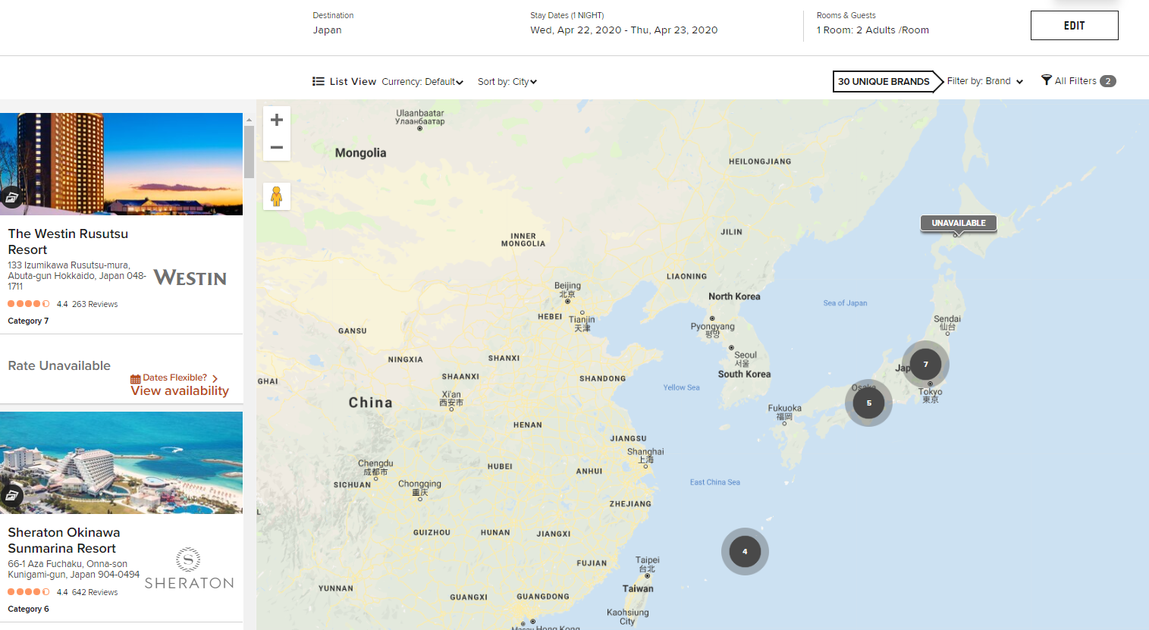Viewport: 1149px width, 630px height.
Task: Expand the Currency Default dropdown
Action: click(x=422, y=82)
